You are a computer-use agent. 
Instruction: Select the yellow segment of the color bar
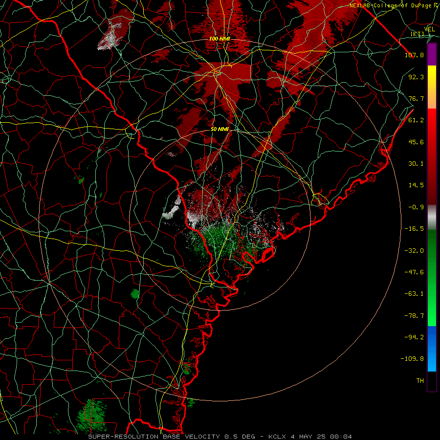tap(432, 87)
